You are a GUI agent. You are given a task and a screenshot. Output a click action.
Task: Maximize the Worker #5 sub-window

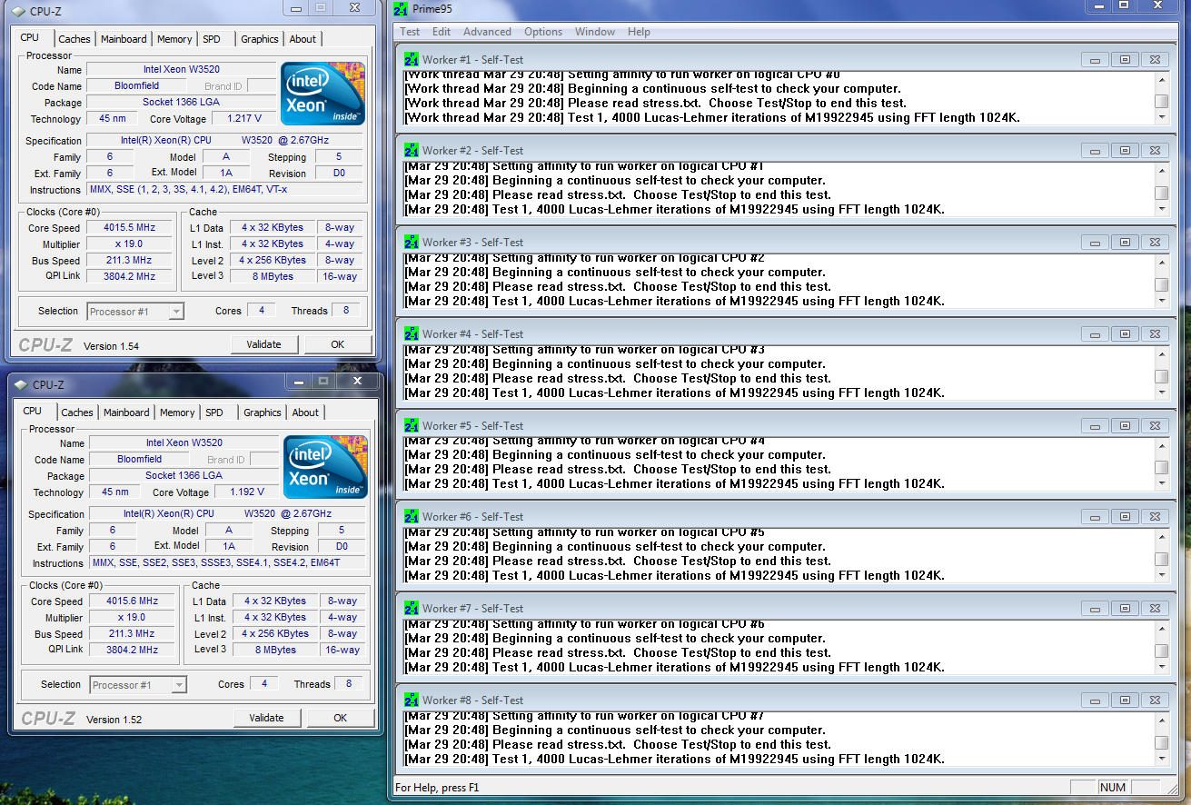click(1125, 426)
